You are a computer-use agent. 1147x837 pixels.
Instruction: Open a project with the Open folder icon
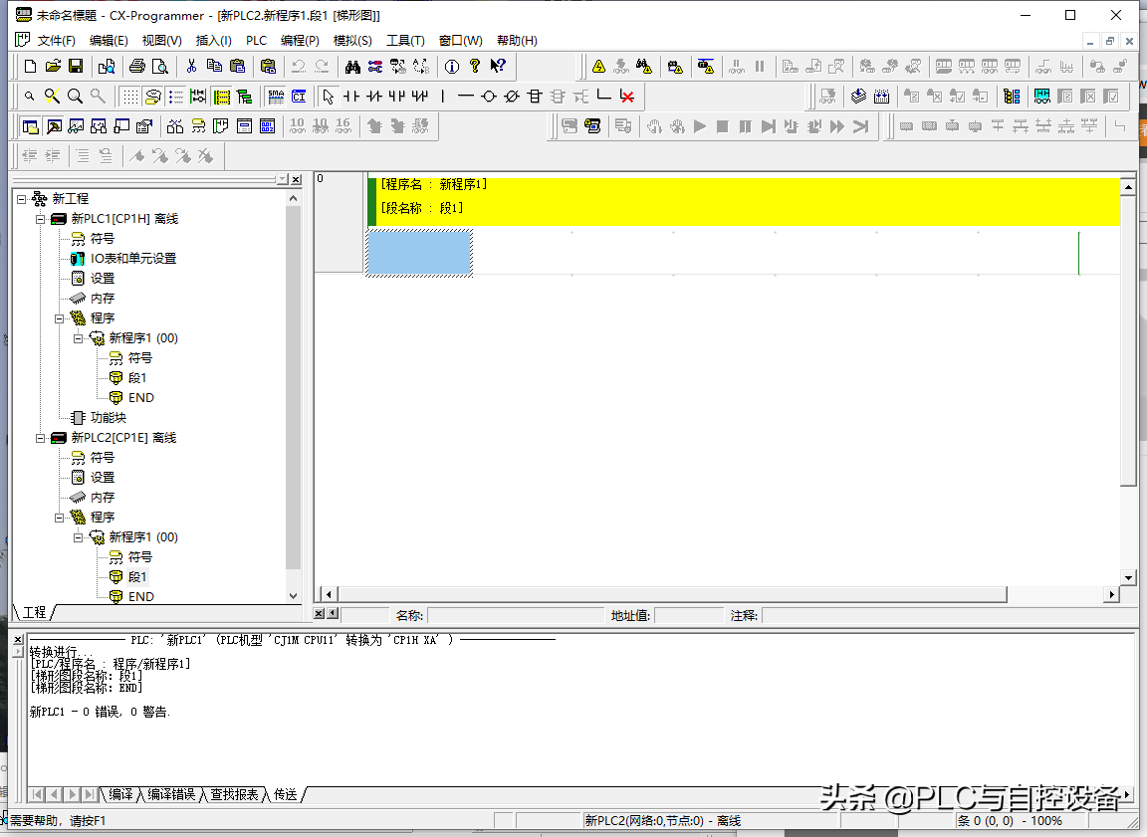click(53, 67)
